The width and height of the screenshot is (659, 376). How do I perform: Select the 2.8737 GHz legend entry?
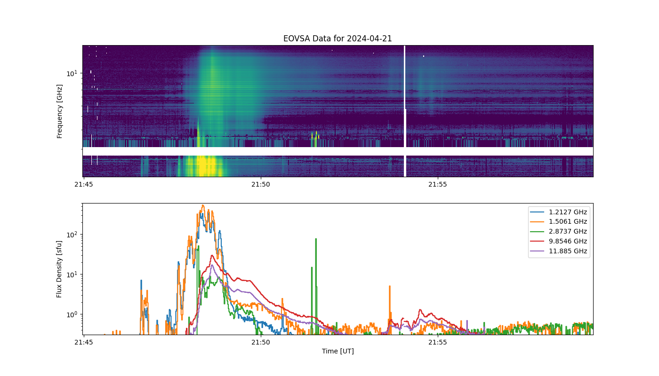pyautogui.click(x=559, y=232)
